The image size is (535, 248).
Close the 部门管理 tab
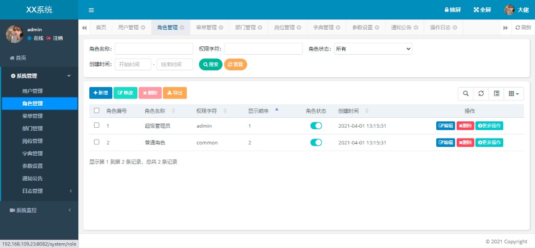260,28
